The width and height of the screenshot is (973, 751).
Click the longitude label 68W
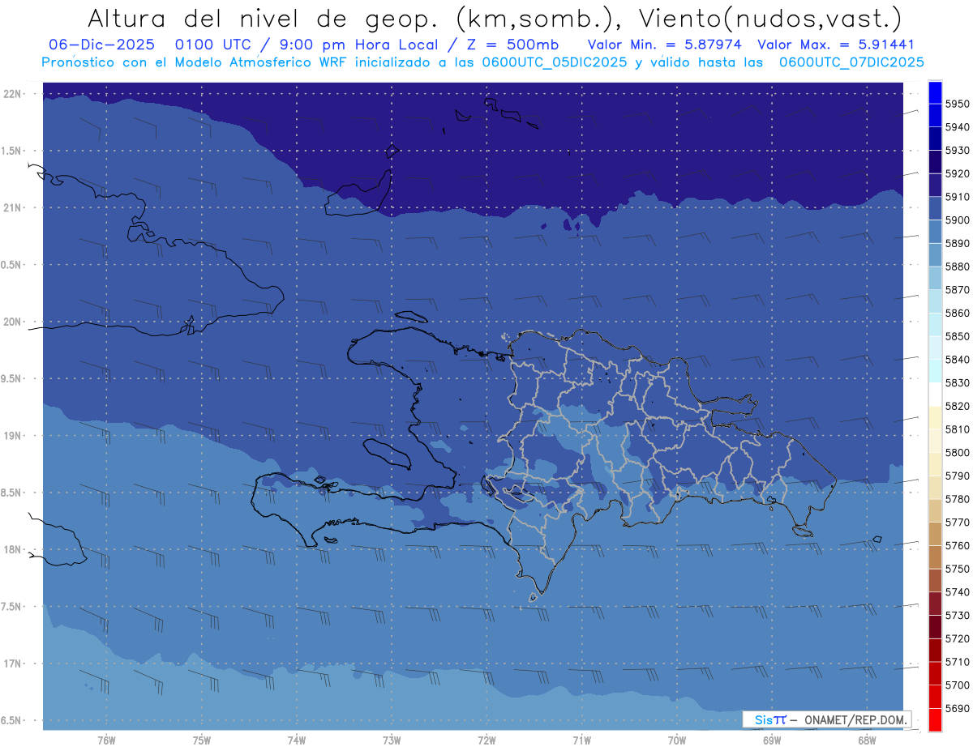click(x=867, y=740)
